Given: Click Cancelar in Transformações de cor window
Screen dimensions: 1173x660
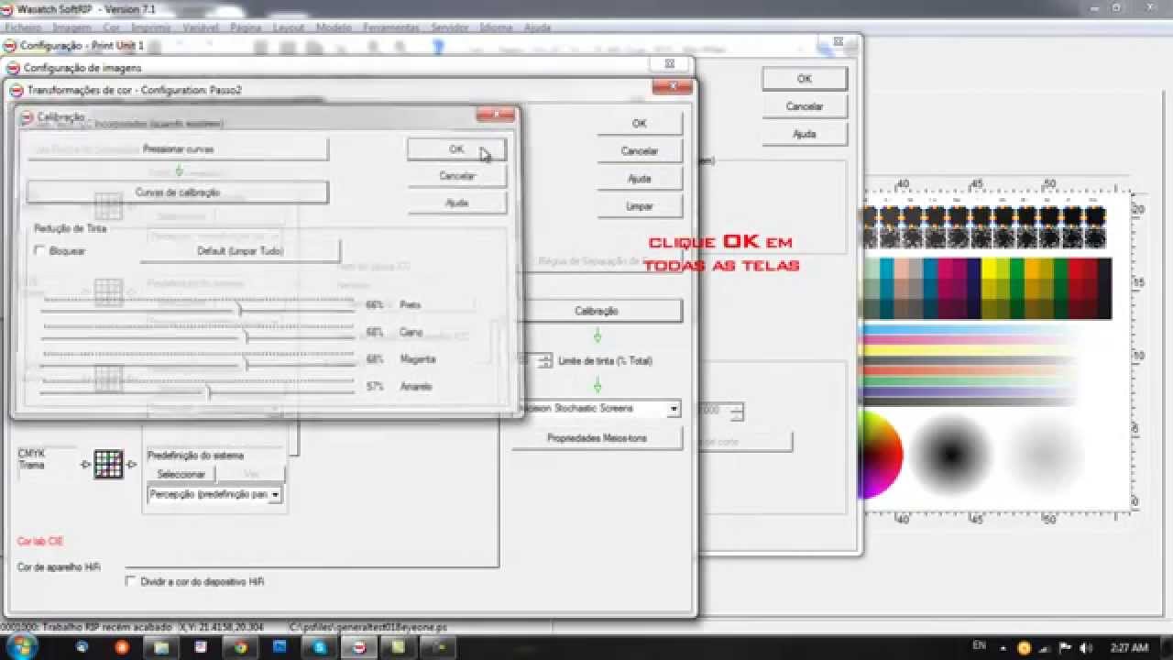Looking at the screenshot, I should tap(640, 150).
